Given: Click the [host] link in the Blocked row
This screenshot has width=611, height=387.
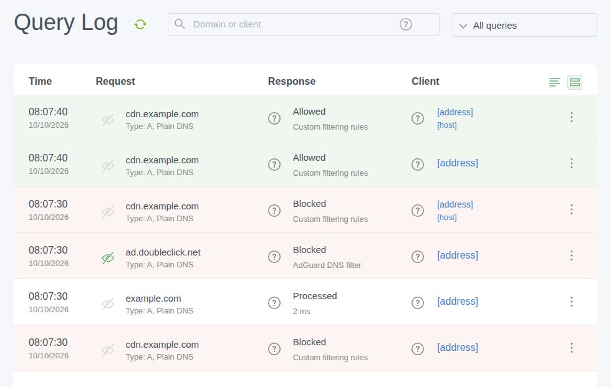Looking at the screenshot, I should tap(447, 217).
